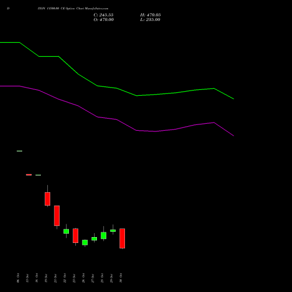Click the green upper band line
The height and width of the screenshot is (292, 292).
[x=117, y=88]
